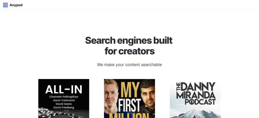
Task: Open the Danny Miranda Podcast cover
Action: (x=195, y=99)
